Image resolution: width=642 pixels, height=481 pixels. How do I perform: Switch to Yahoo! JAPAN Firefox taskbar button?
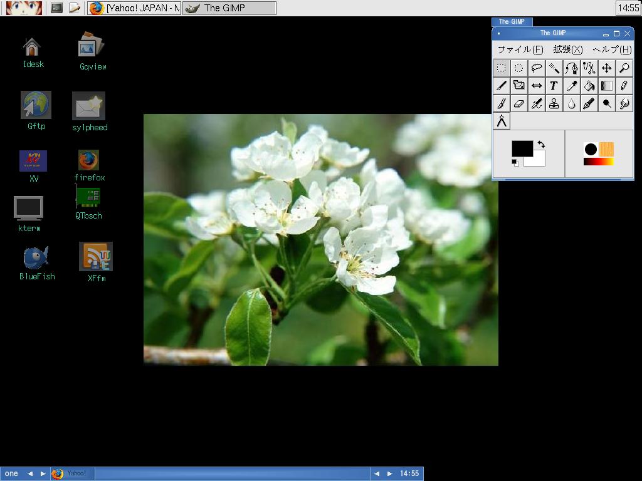(135, 8)
